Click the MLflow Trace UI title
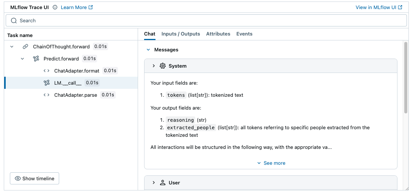 click(30, 7)
